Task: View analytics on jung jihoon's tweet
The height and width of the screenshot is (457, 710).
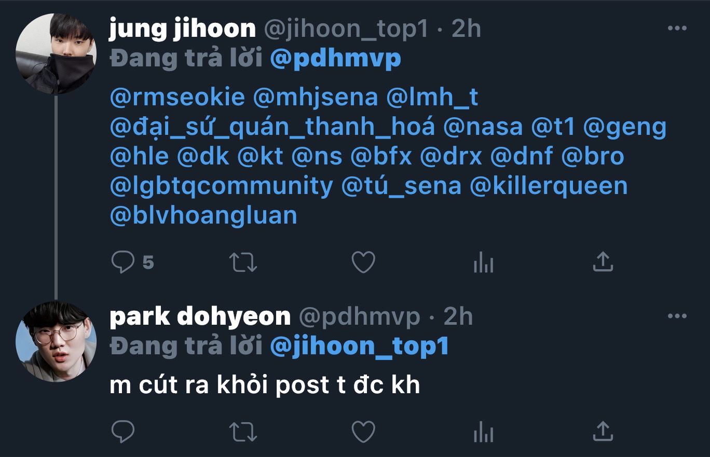Action: (x=483, y=262)
